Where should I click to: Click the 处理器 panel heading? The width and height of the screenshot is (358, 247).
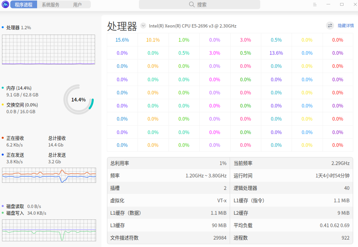122,26
